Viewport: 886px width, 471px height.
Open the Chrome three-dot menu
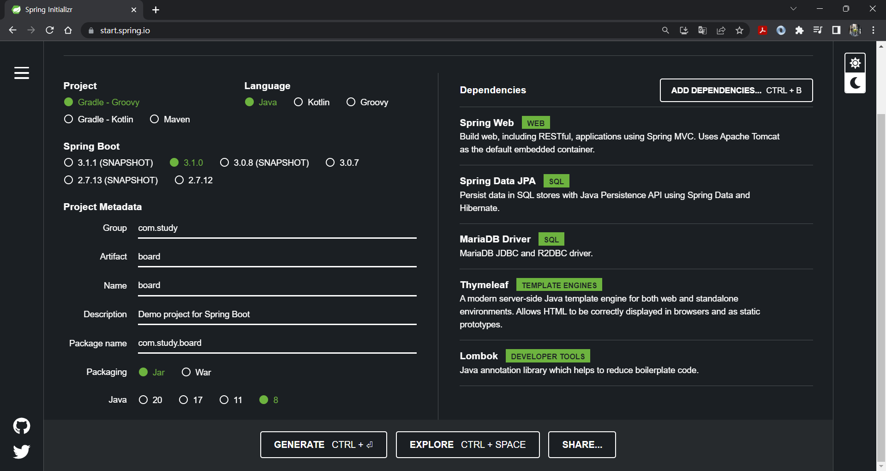click(874, 30)
